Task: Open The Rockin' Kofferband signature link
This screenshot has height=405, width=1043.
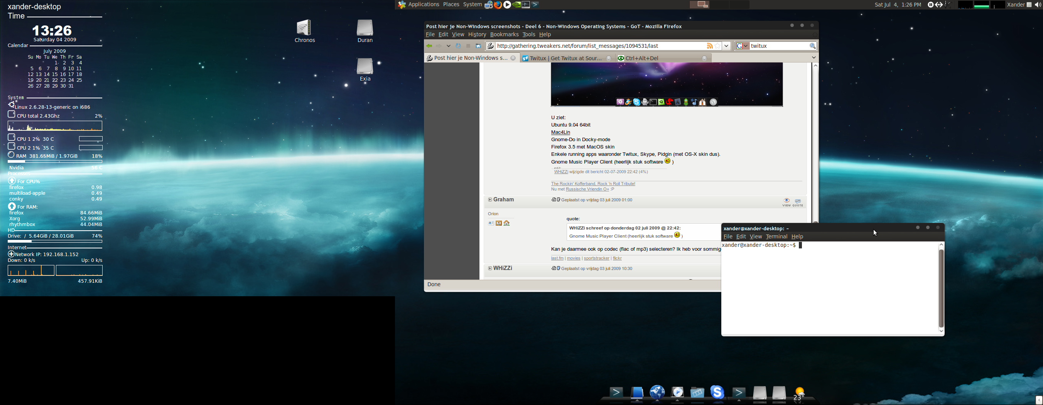Action: 593,184
